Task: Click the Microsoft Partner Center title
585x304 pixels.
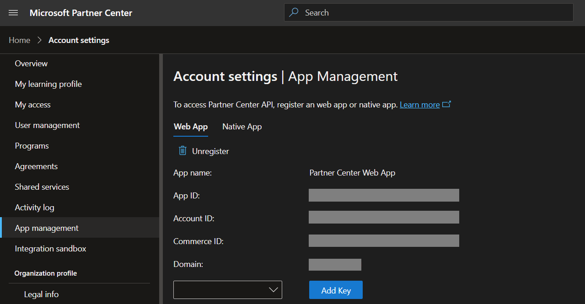Action: [x=81, y=13]
